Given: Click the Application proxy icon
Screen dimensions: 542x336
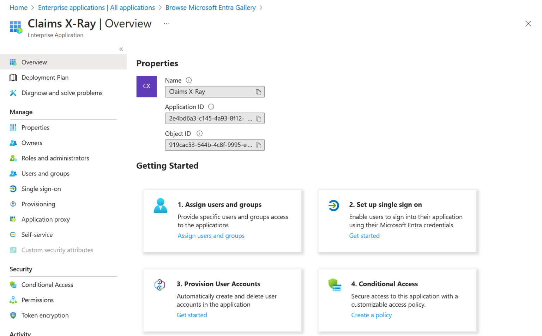Looking at the screenshot, I should pos(13,219).
